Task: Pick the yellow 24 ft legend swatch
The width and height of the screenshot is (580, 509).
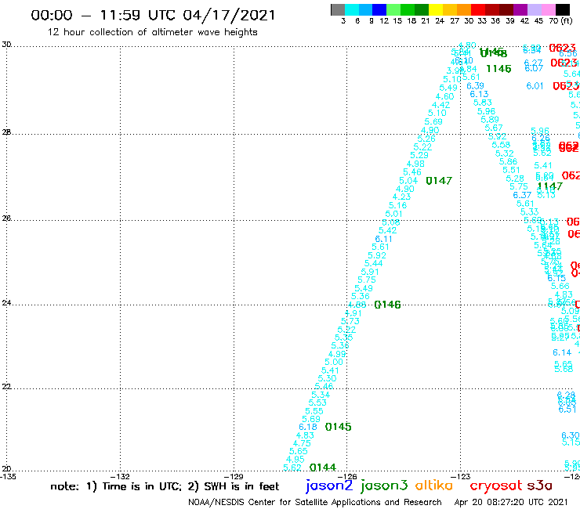Action: pos(435,9)
